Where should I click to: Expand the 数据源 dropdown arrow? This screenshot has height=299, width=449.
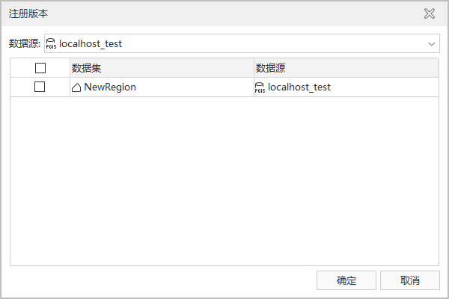click(432, 44)
